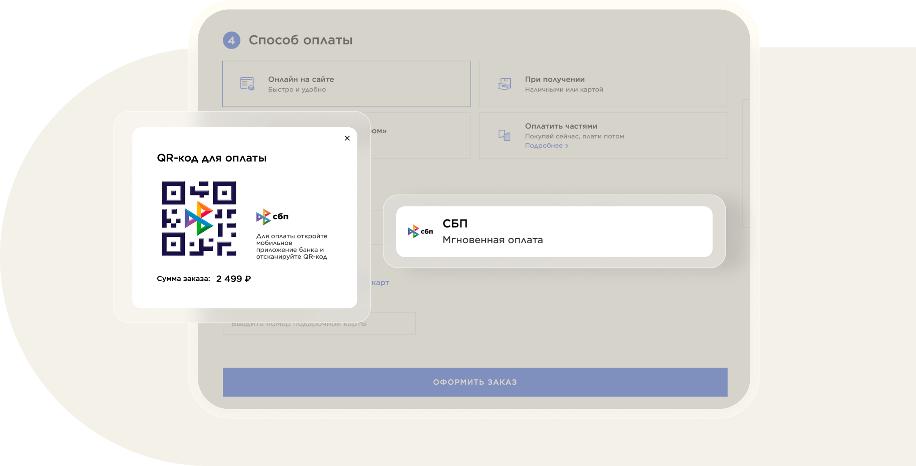Select Онлайн на сайте payment option
This screenshot has height=466, width=916.
pyautogui.click(x=346, y=84)
